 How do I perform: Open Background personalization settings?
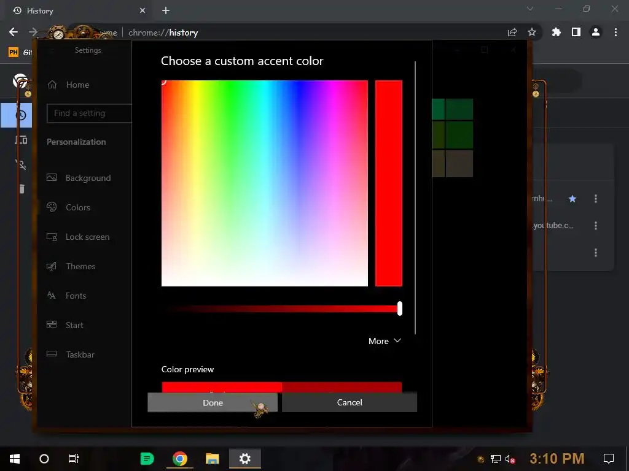pyautogui.click(x=79, y=178)
